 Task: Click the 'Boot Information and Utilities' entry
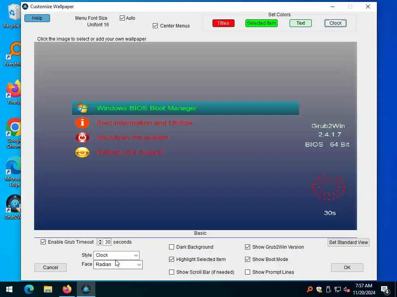click(145, 123)
